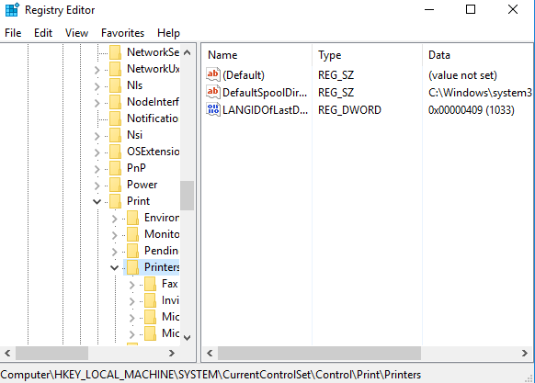Click the values pane right scroll arrow
Screen dimensions: 535x383
coord(524,353)
